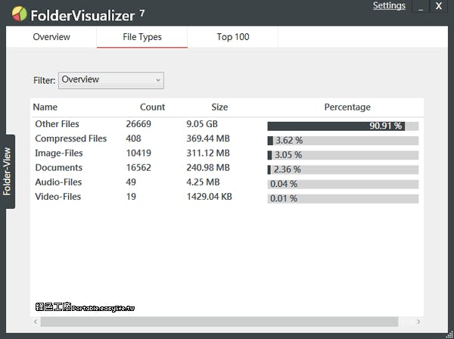454x339 pixels.
Task: Select the Compressed Files row
Action: [227, 138]
